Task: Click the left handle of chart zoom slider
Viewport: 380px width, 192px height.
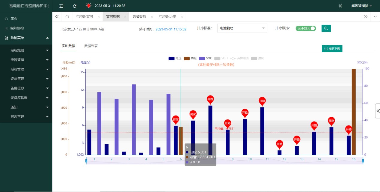Action: pyautogui.click(x=86, y=161)
